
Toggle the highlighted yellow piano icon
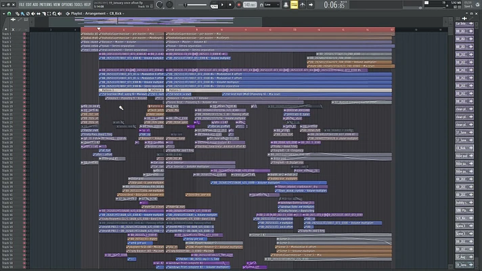pos(294,5)
